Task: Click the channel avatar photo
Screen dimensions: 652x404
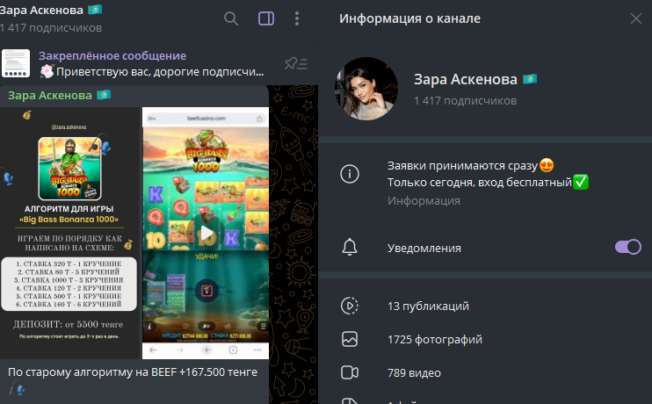Action: pyautogui.click(x=366, y=89)
